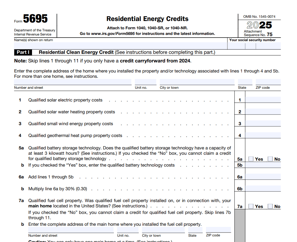Image resolution: width=297 pixels, height=242 pixels.
Task: Click the home address State field
Action: (245, 82)
